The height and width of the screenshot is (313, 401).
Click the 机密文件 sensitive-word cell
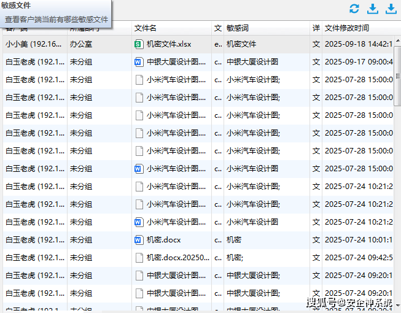click(241, 44)
